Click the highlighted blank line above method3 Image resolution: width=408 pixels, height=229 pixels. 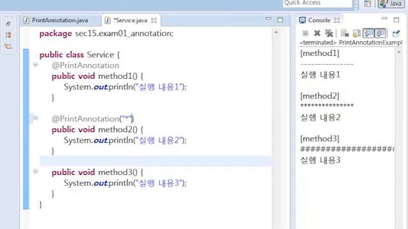[156, 161]
